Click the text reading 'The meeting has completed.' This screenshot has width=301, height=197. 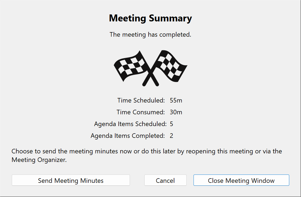coord(150,35)
